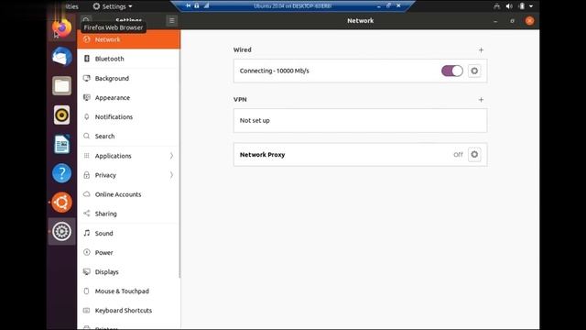Open Power settings
This screenshot has width=586, height=330.
pyautogui.click(x=128, y=253)
